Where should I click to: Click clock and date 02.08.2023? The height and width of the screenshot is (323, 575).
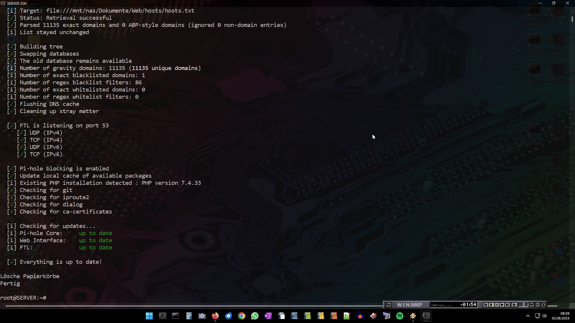(560, 316)
